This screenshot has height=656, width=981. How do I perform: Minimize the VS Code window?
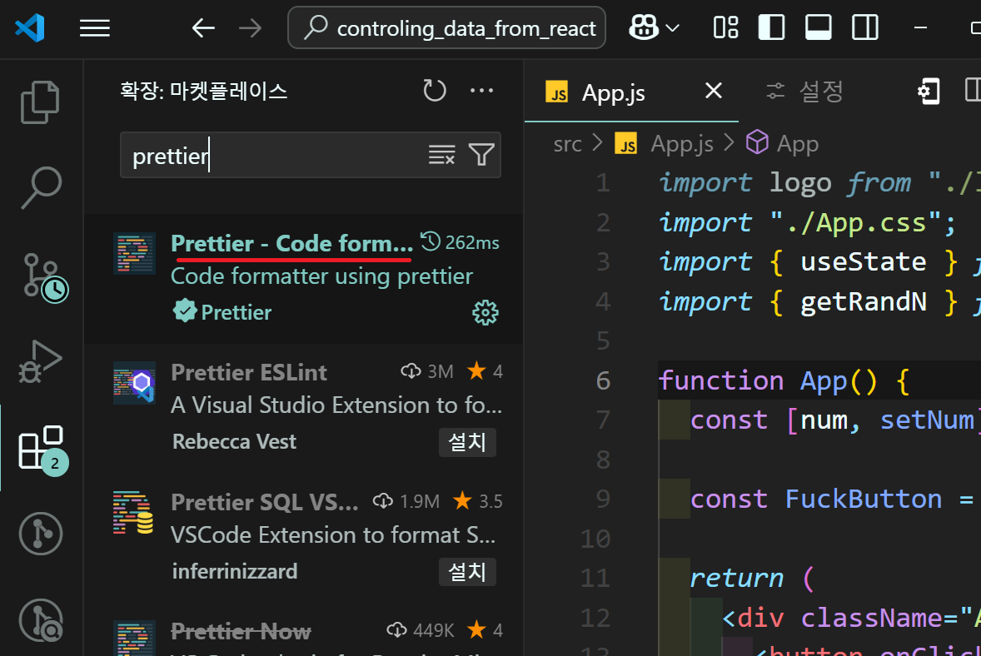920,27
